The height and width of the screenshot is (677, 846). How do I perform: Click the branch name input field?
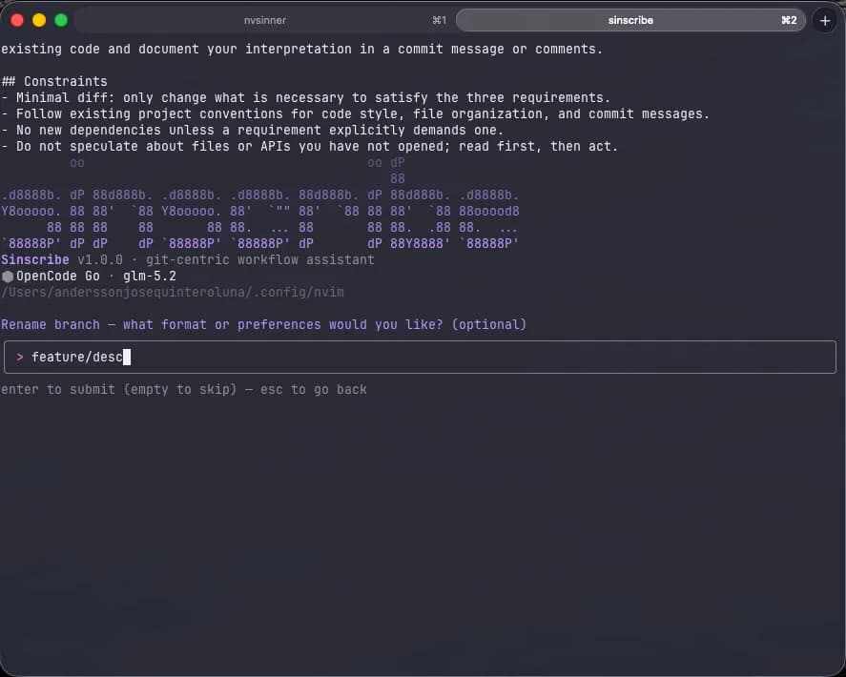420,358
